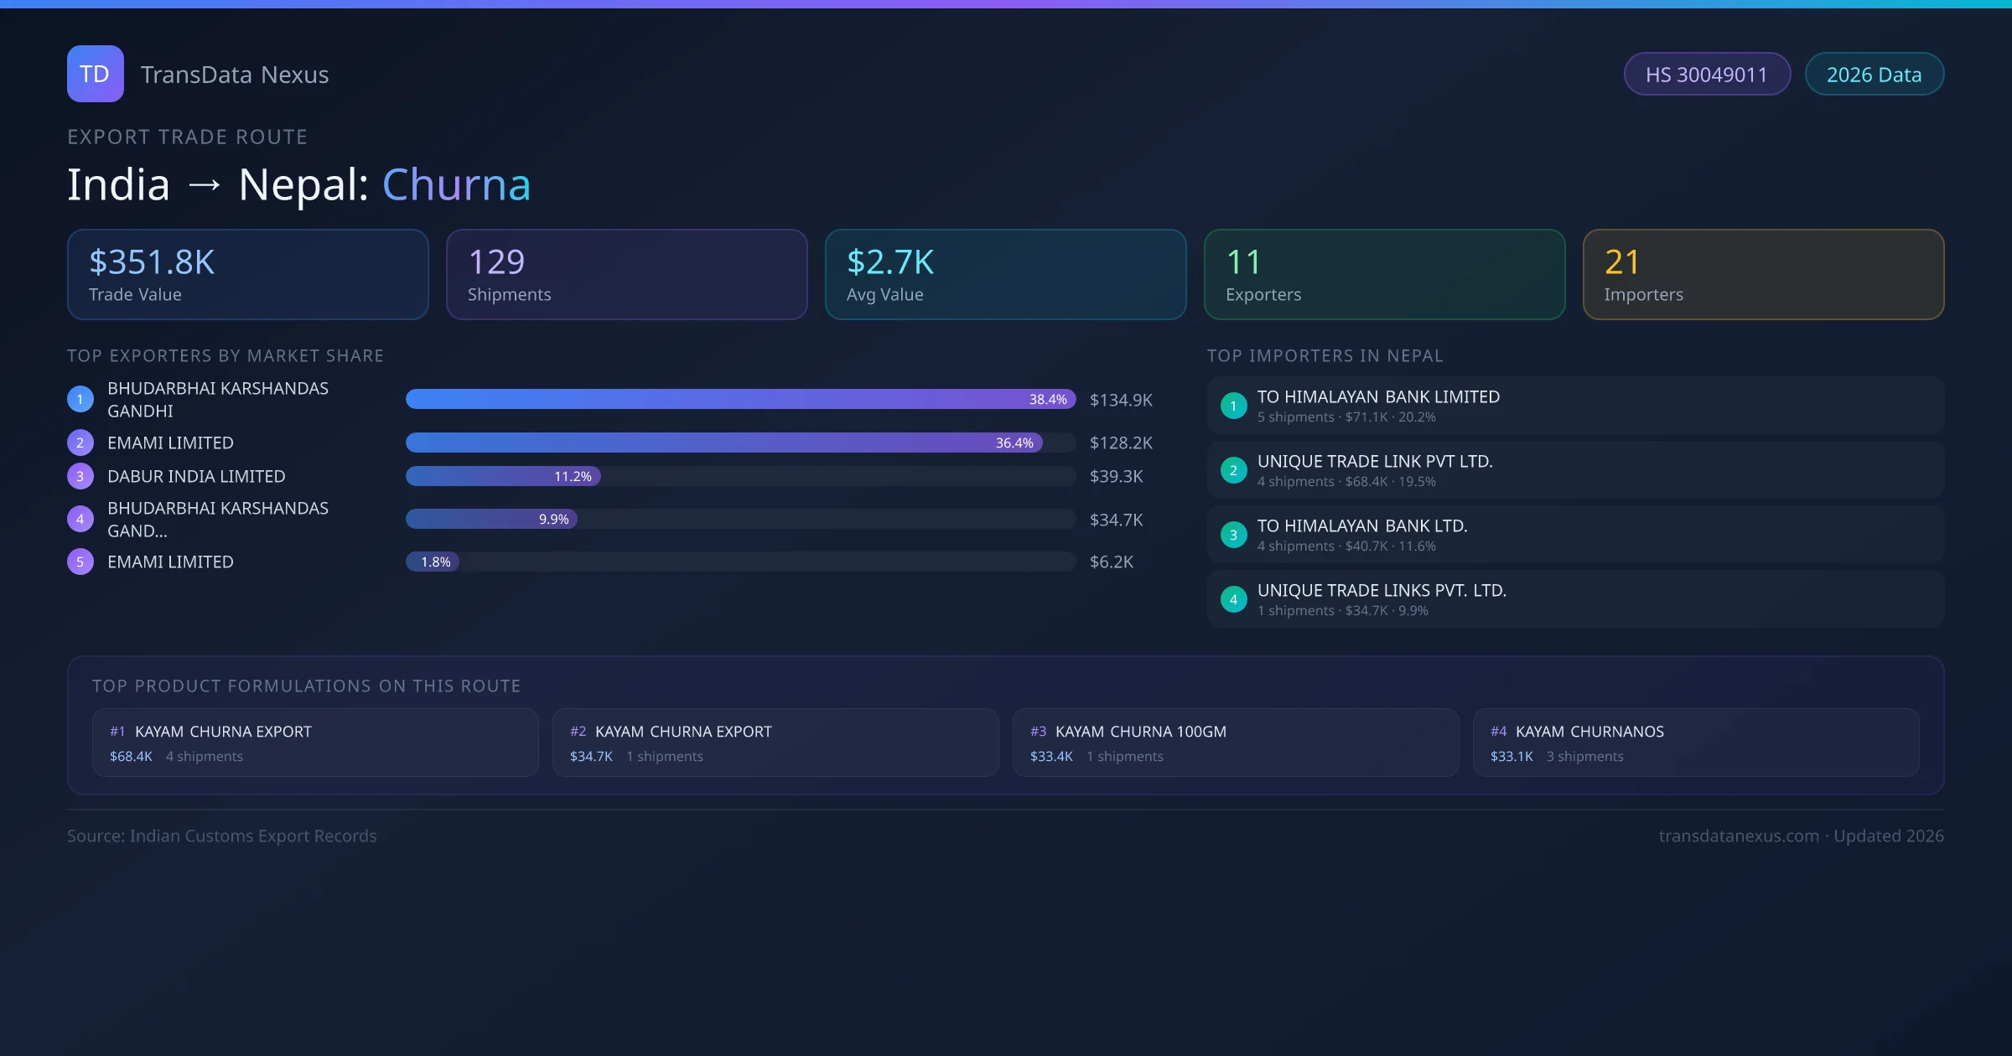Click green rank 3 badge for Himalayan Bank Ltd.
Screen dimensions: 2012x1056
coord(1233,535)
